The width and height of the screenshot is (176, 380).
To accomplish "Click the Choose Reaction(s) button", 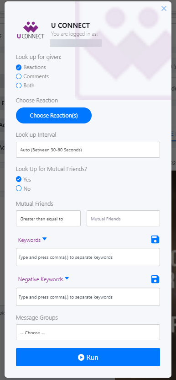I will pos(54,116).
